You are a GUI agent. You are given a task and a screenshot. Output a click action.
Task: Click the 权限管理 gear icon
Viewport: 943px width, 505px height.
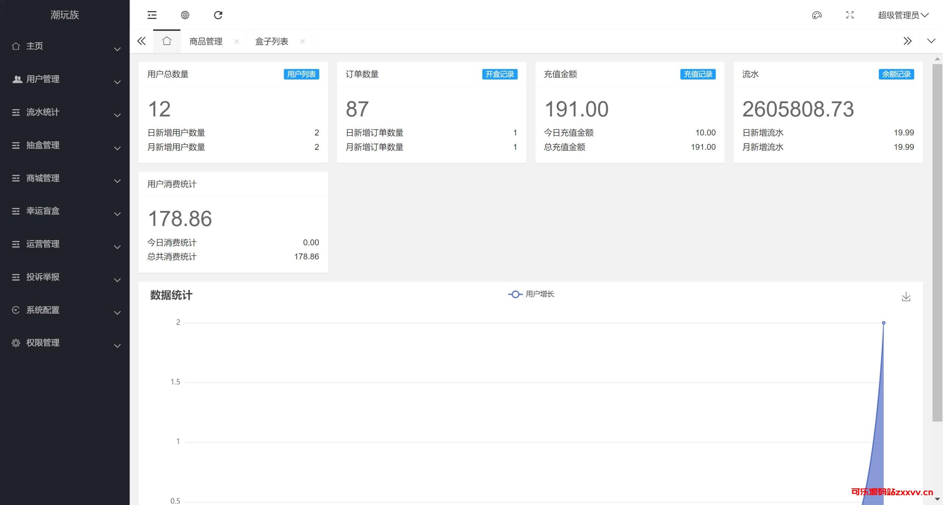(16, 343)
